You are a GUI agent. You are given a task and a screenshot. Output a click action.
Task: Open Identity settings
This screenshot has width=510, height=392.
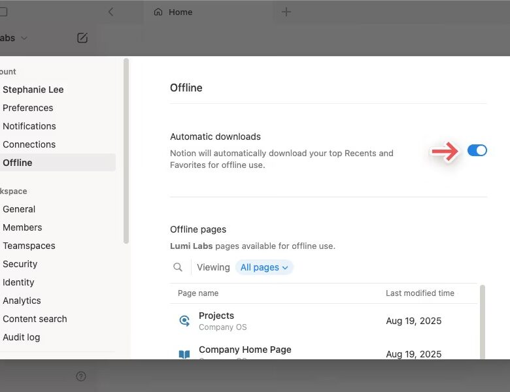18,282
